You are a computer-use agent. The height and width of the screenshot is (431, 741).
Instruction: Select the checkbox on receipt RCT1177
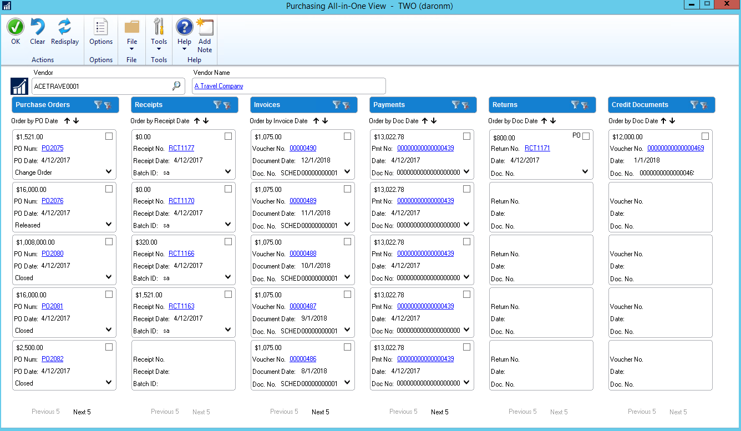coord(228,136)
